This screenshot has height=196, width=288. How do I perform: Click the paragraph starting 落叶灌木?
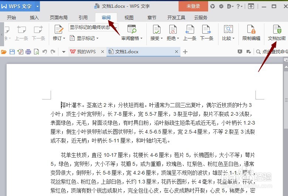tap(153, 123)
